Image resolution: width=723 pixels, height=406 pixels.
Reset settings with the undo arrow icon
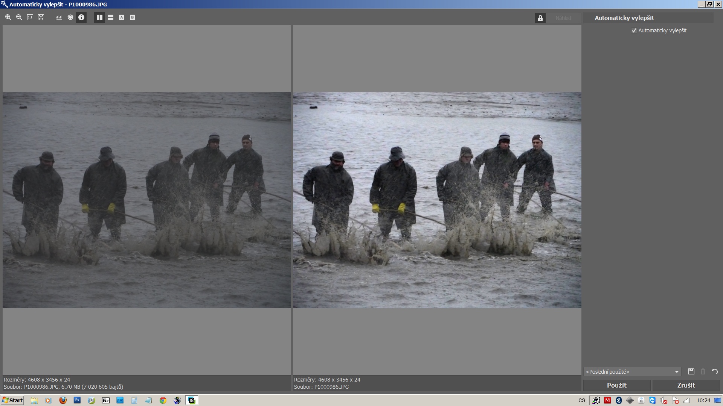(715, 371)
